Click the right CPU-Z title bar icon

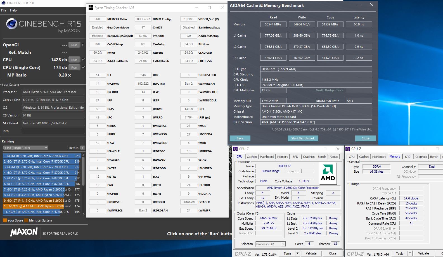348,149
